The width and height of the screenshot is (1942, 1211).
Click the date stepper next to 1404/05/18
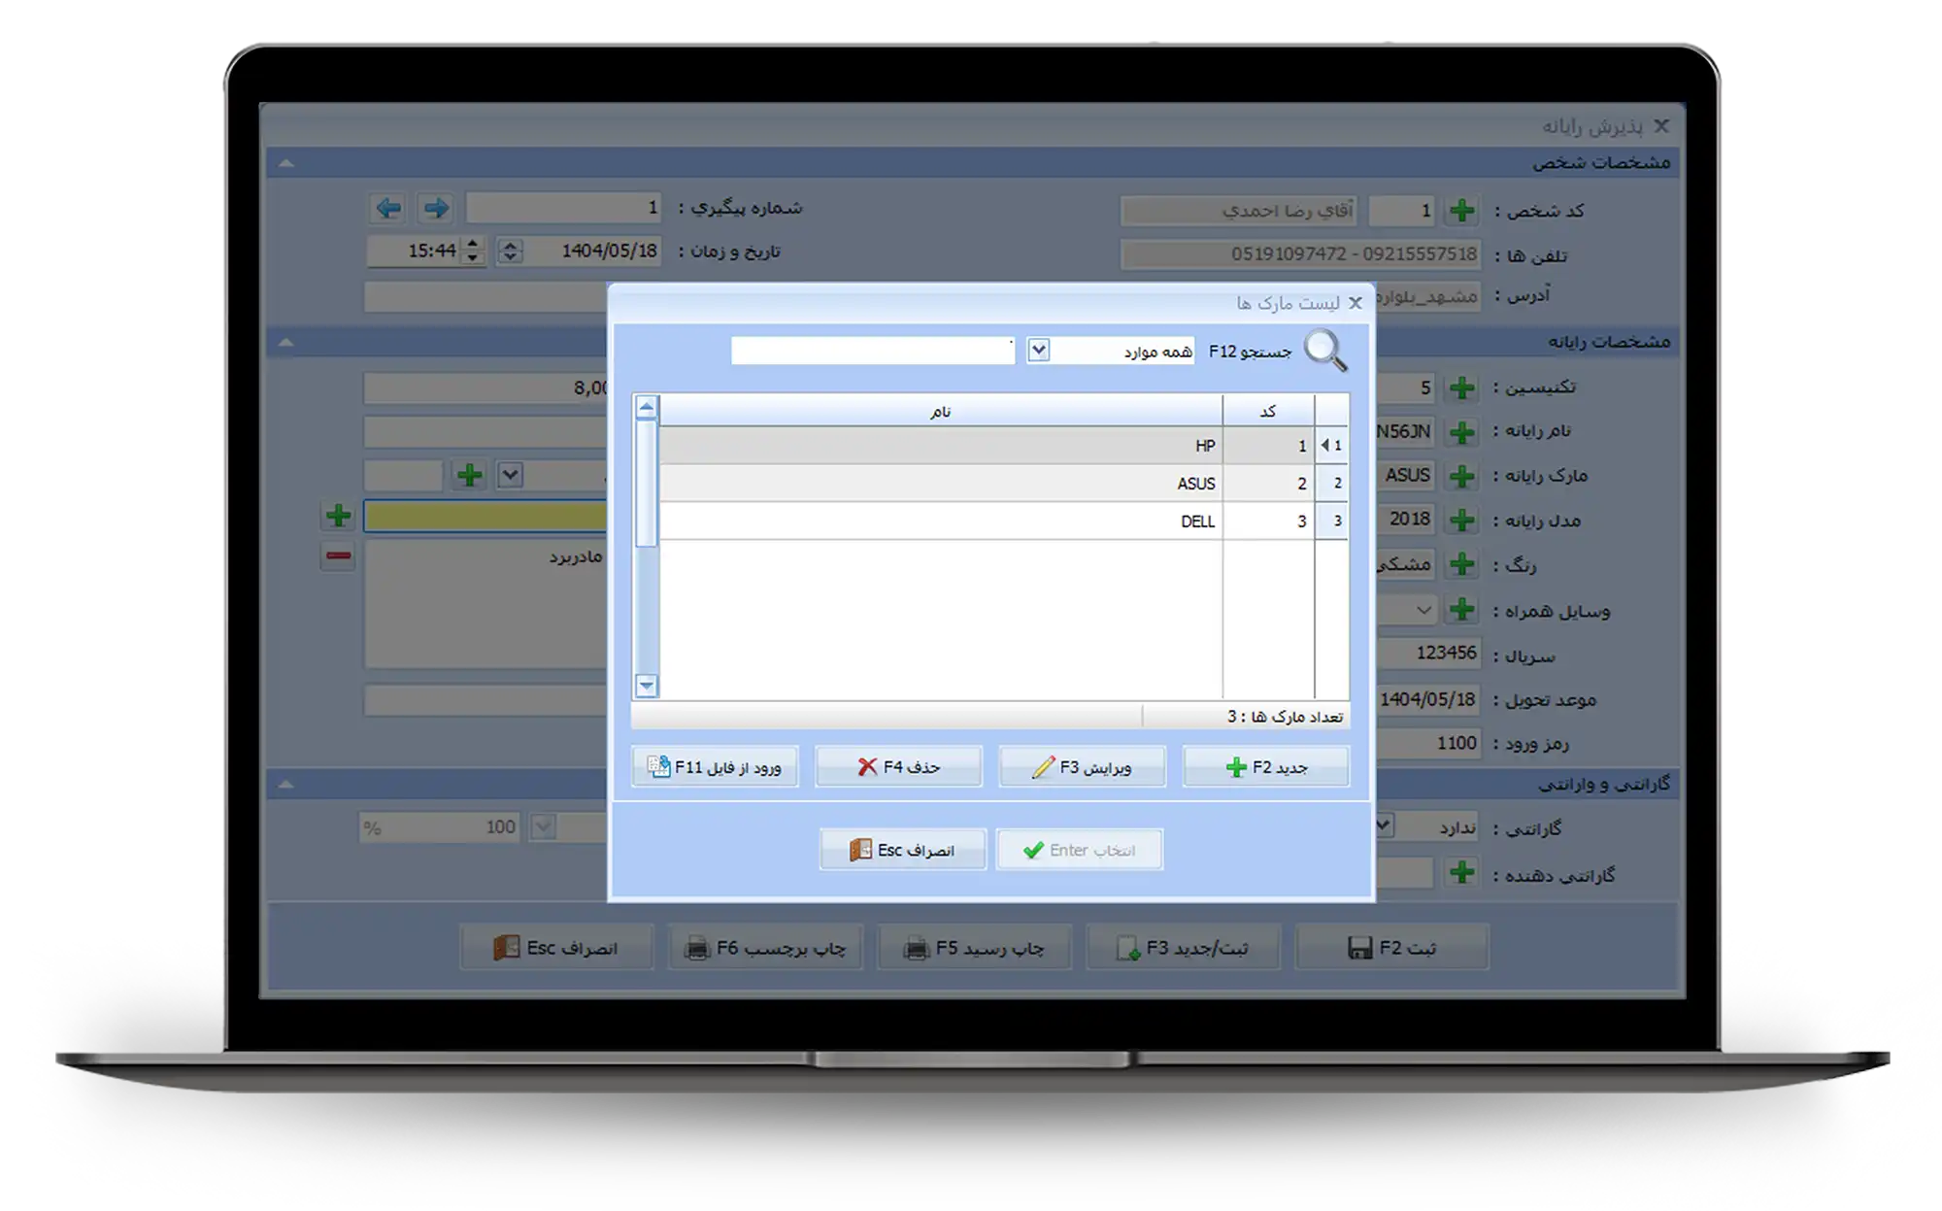click(x=510, y=251)
